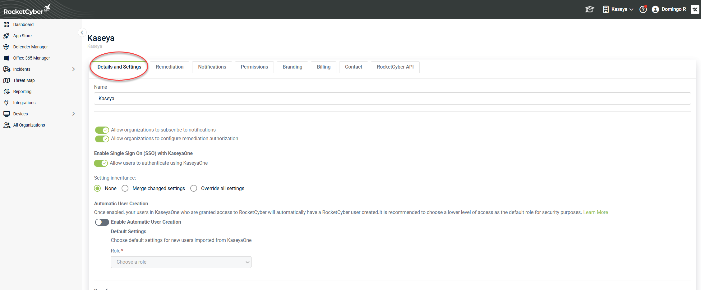Toggle allow organizations to subscribe to notifications

[x=102, y=130]
